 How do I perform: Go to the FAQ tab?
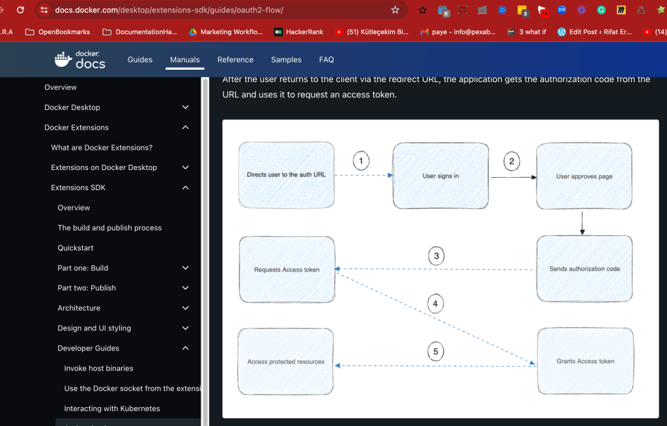tap(326, 59)
